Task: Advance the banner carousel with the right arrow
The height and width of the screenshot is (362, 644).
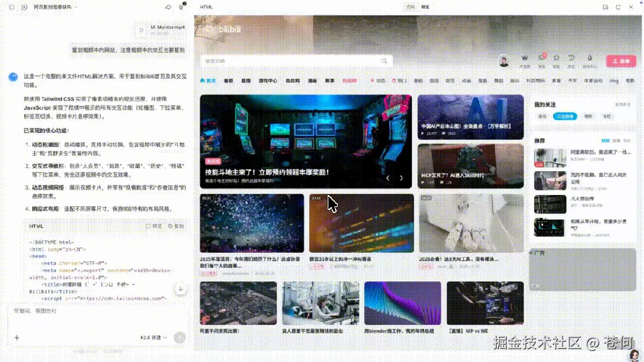Action: (401, 178)
